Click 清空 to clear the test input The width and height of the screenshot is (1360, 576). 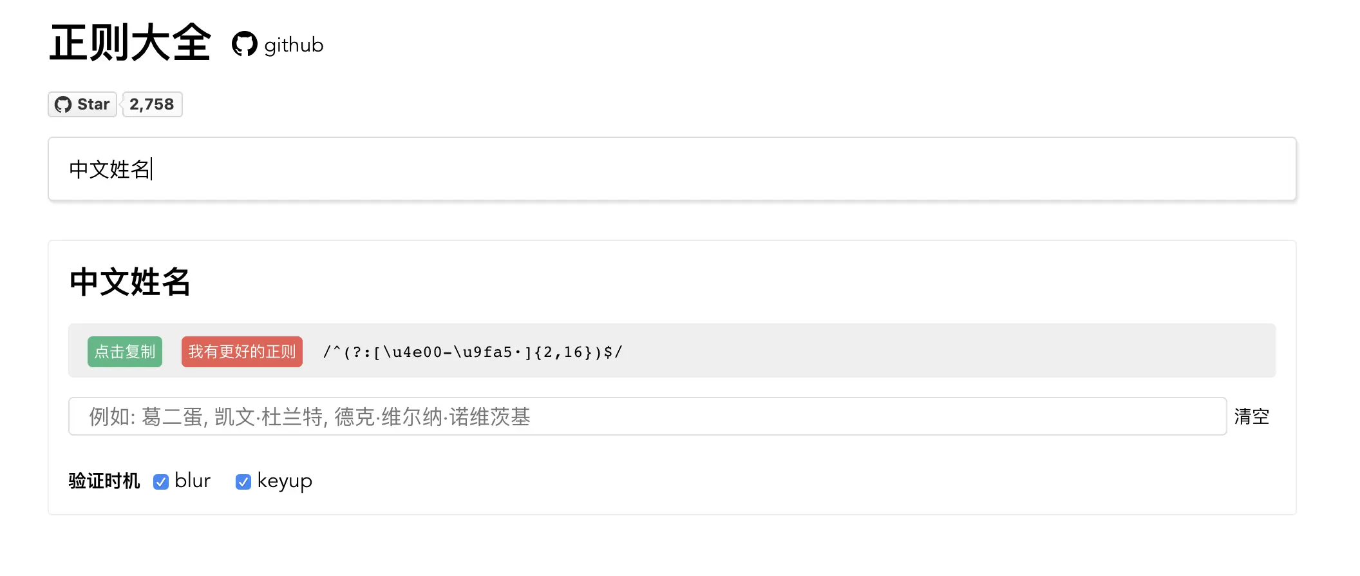tap(1251, 416)
